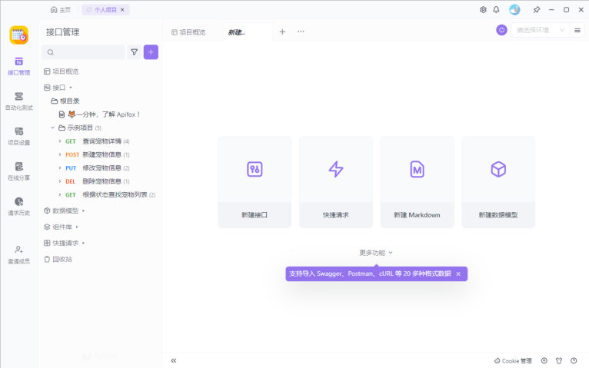
Task: Open 在线分享 in the sidebar
Action: click(18, 171)
